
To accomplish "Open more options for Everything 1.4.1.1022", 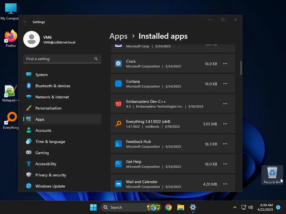I will tap(225, 124).
